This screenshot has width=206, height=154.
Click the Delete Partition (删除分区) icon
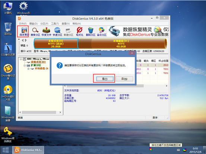coord(91,32)
